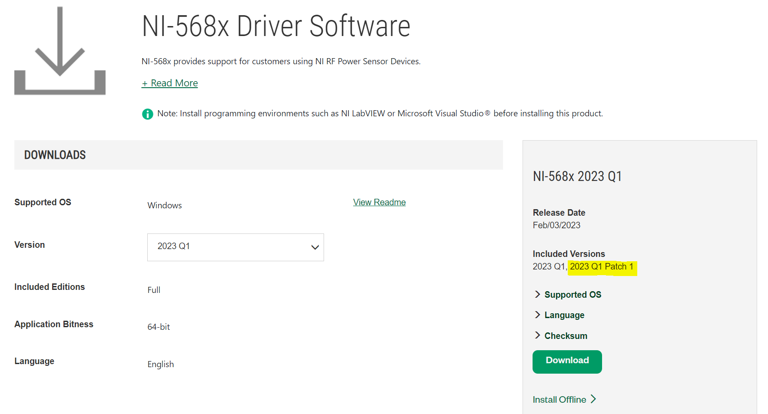Click the Included Versions label
The height and width of the screenshot is (414, 768).
click(569, 254)
